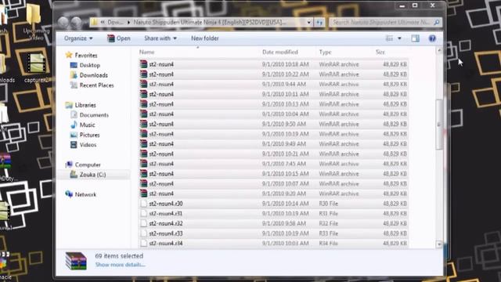Open the Videos library
Viewport: 501px width, 282px height.
[x=88, y=145]
